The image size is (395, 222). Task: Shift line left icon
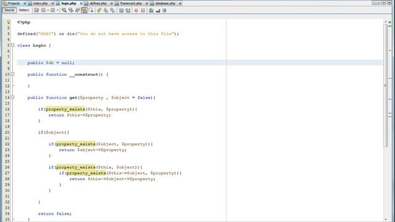(121, 10)
